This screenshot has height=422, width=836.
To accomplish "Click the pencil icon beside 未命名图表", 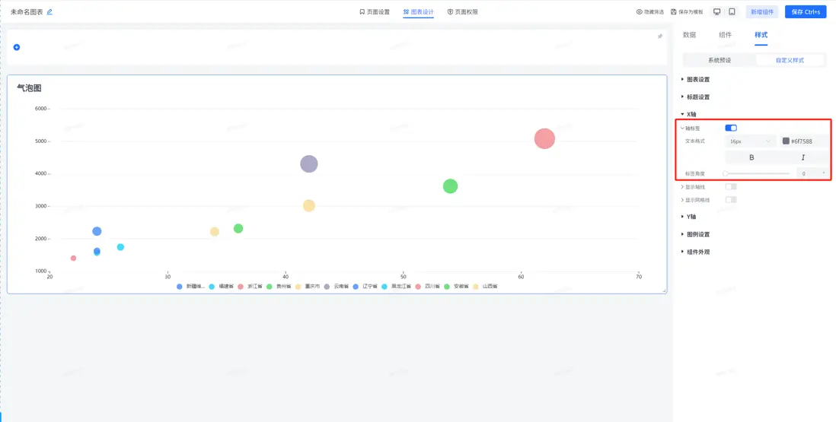I will click(49, 11).
